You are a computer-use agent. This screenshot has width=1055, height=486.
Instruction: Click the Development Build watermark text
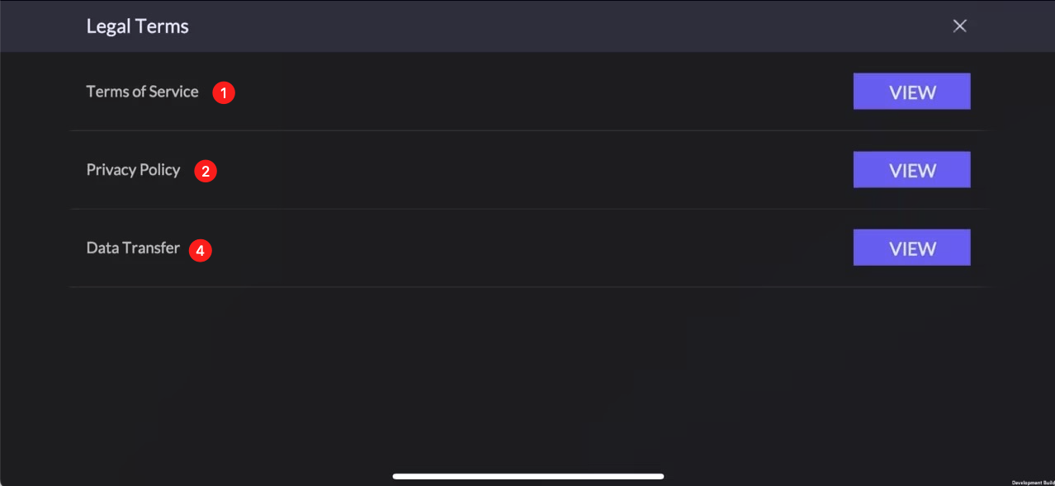pos(1033,483)
